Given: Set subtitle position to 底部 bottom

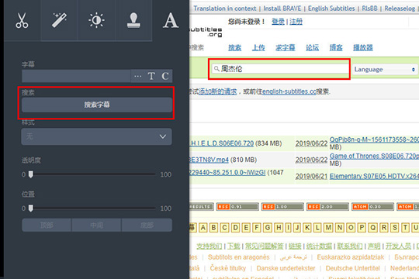Looking at the screenshot, I should pyautogui.click(x=147, y=225).
